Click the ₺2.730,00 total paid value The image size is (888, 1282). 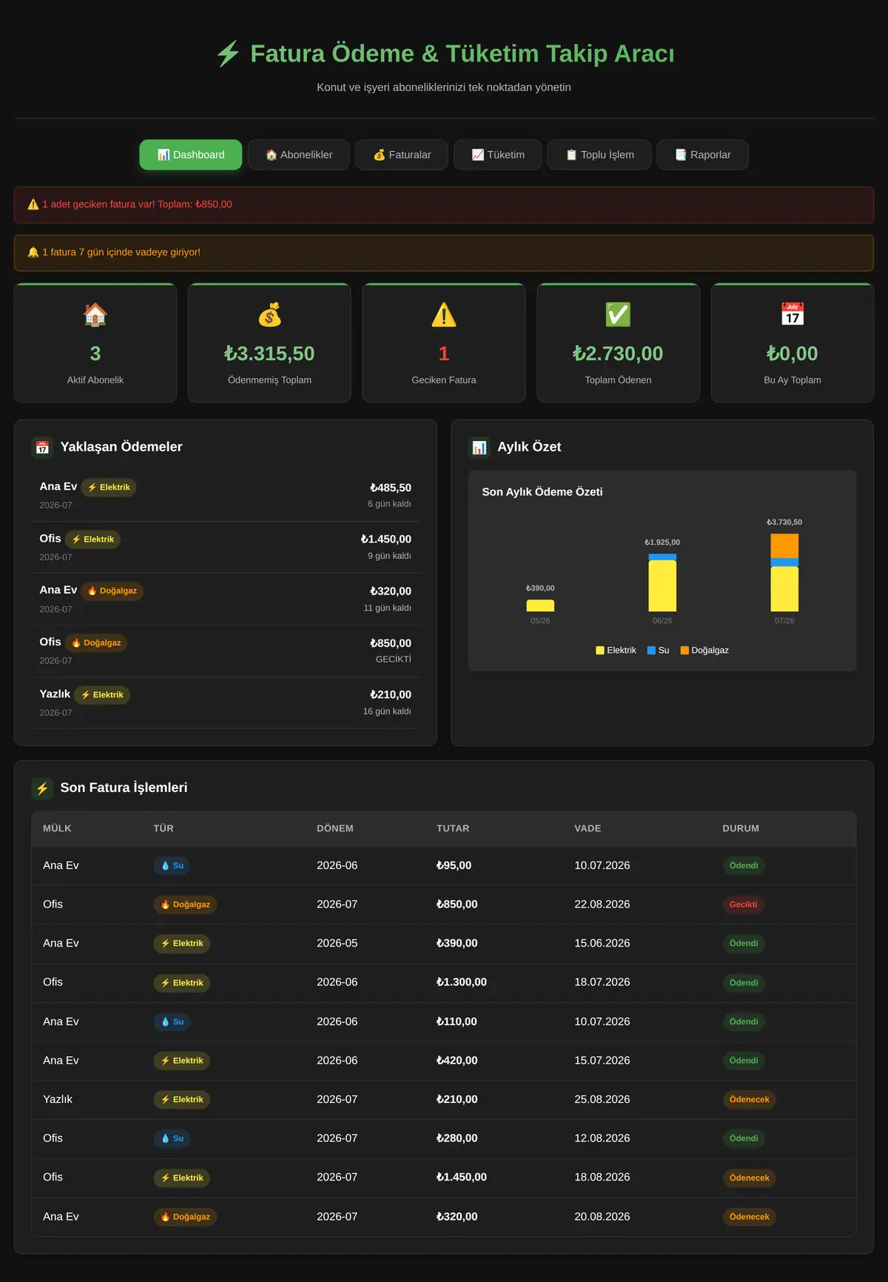618,354
